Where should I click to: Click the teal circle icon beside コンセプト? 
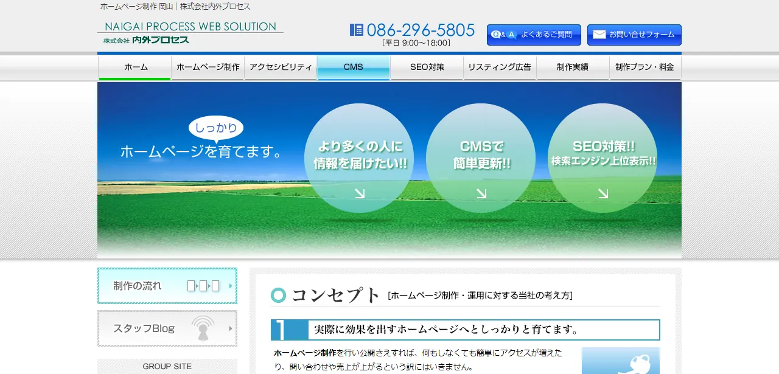(x=278, y=295)
